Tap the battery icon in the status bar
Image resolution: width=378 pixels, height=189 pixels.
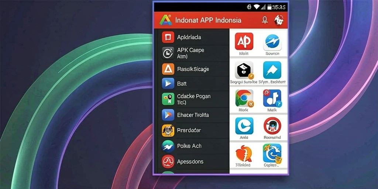click(x=269, y=7)
